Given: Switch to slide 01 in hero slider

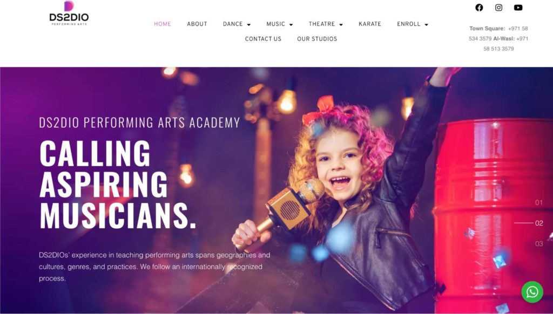Looking at the screenshot, I should click(539, 203).
